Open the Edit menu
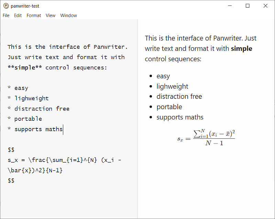Screen dimensions: 275x219 (18, 15)
